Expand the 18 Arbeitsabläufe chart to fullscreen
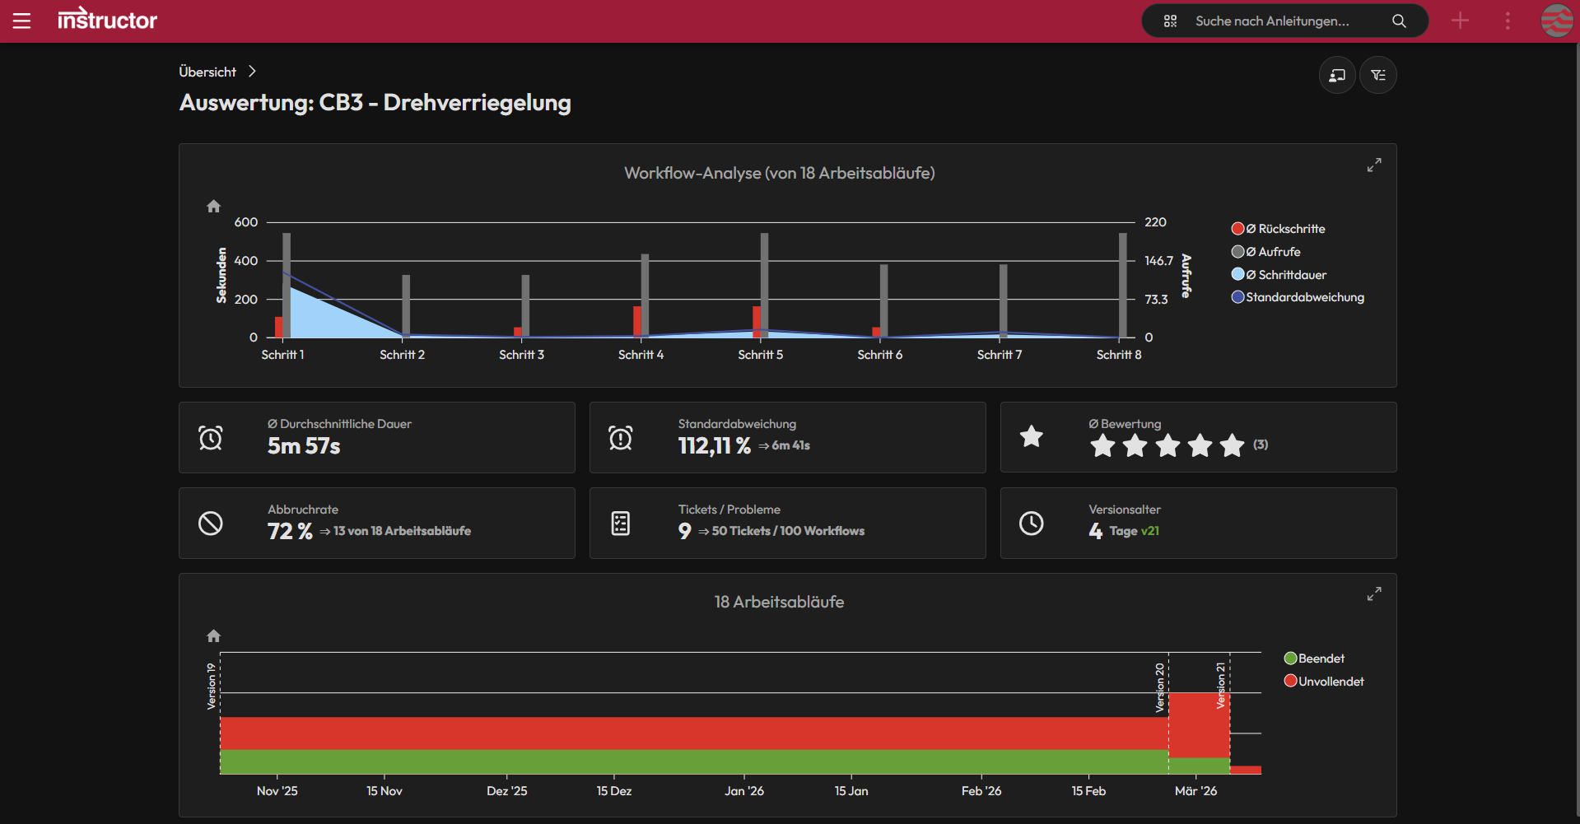 [1373, 594]
